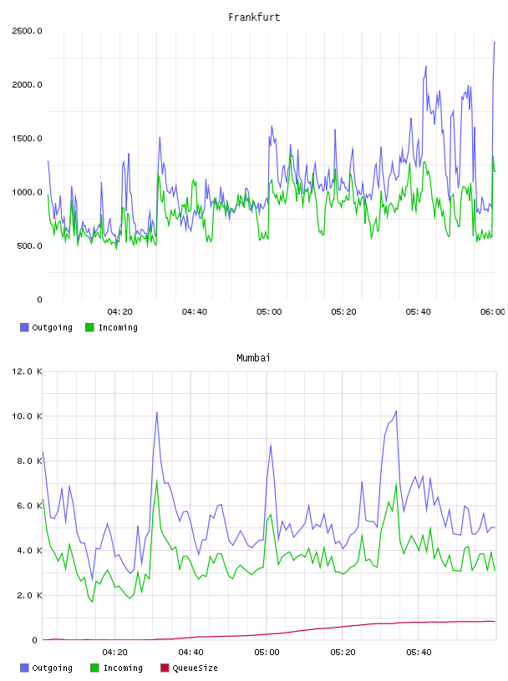This screenshot has height=681, width=508.
Task: Click the 10.0 K y-axis label on the Mumbai chart
Action: pos(27,416)
